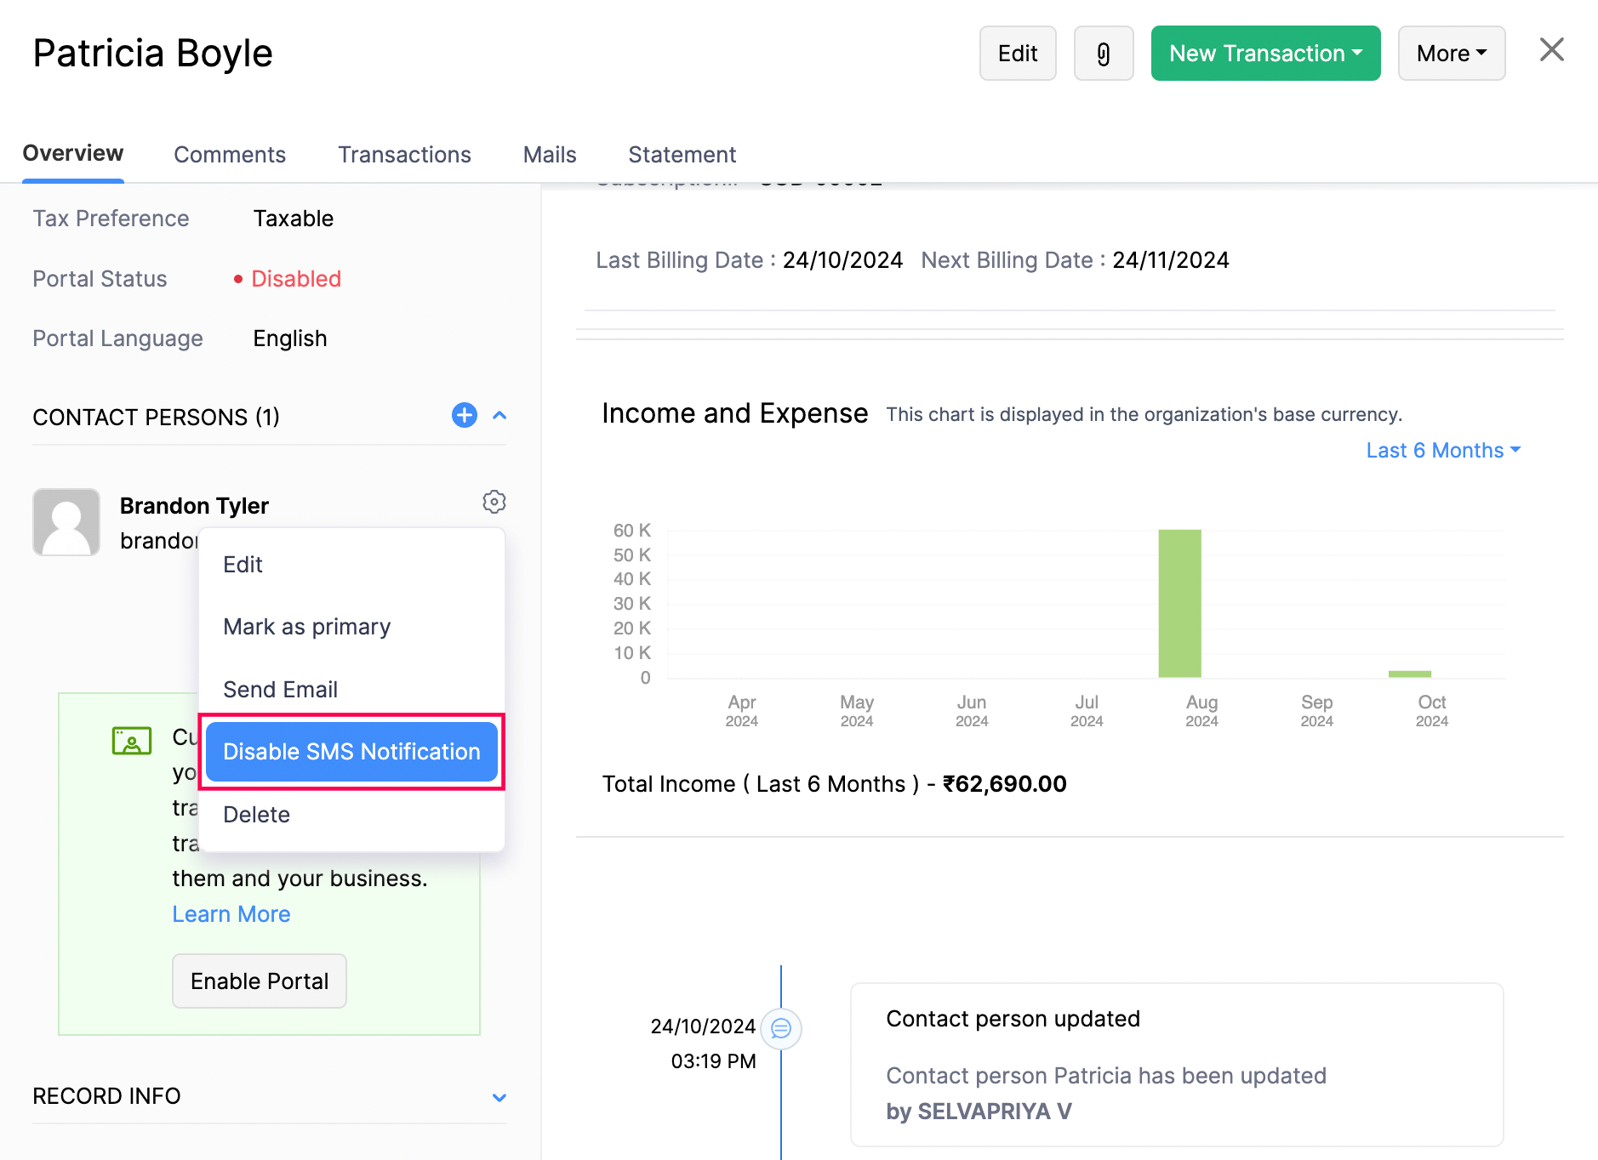Expand the Record Info section

[499, 1097]
